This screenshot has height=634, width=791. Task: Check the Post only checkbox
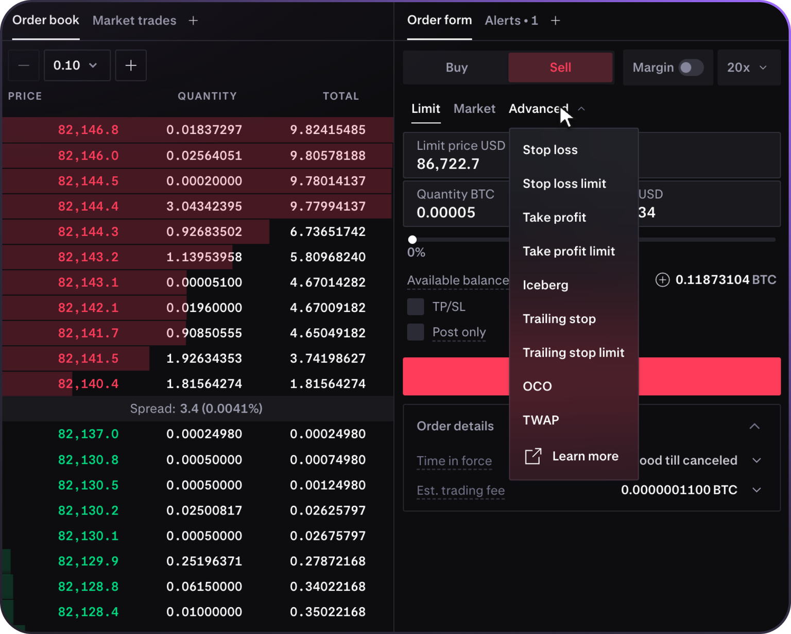coord(416,332)
